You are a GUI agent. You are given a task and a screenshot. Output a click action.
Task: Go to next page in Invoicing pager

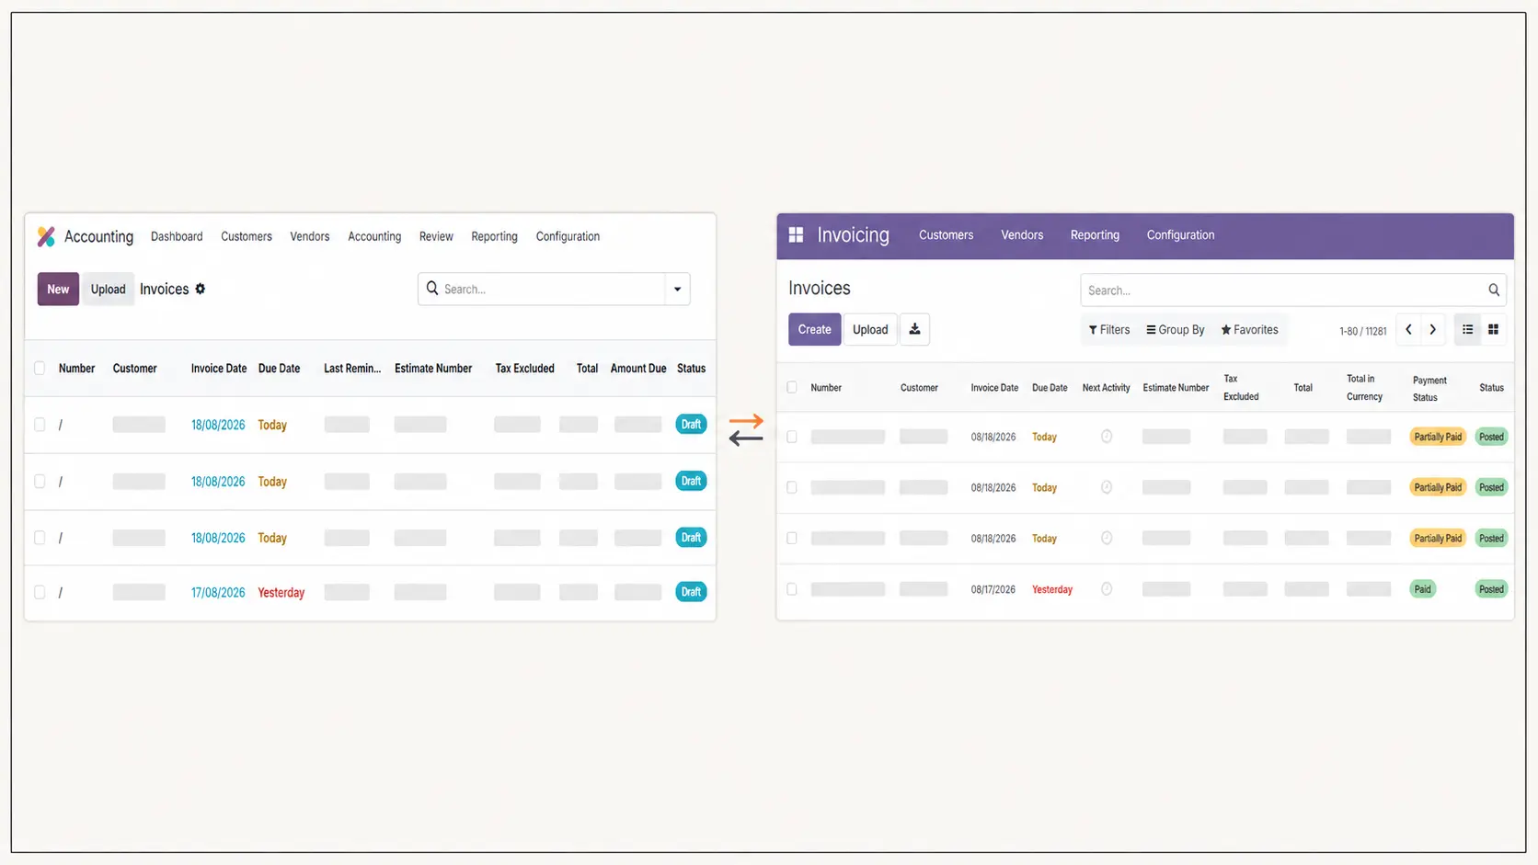(x=1433, y=329)
